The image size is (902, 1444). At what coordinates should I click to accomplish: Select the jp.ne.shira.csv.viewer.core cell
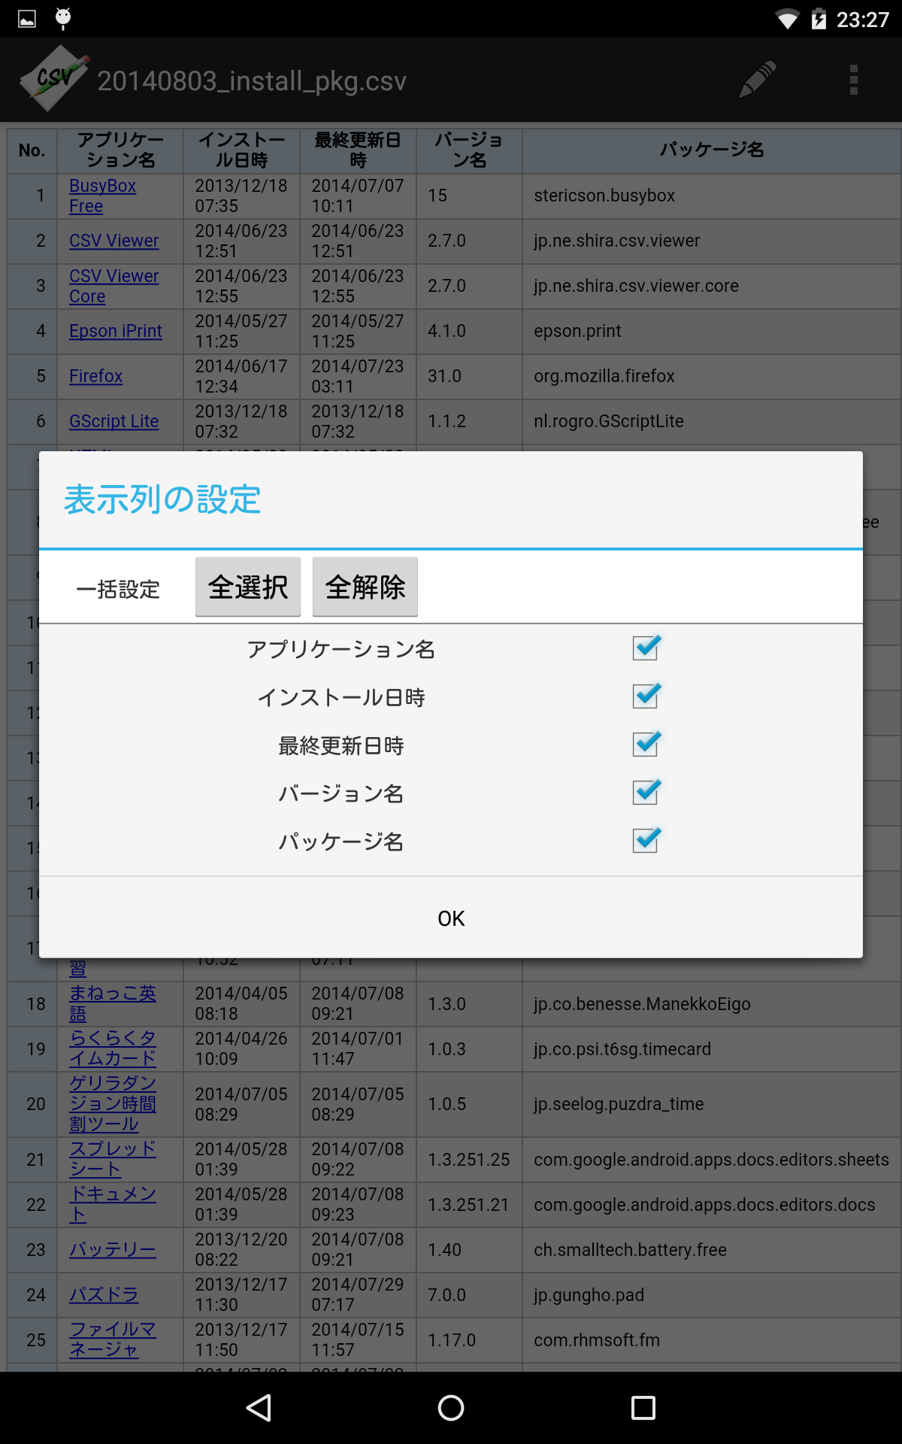click(x=711, y=286)
